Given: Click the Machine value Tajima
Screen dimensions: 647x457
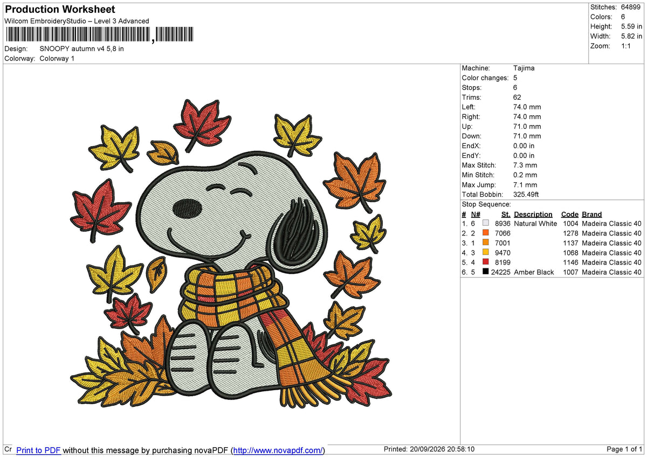Looking at the screenshot, I should coord(524,68).
